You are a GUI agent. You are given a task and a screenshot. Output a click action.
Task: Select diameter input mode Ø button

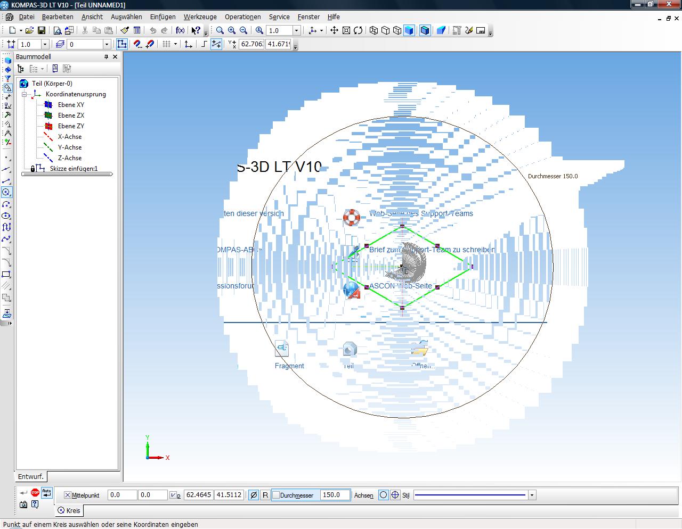[254, 495]
